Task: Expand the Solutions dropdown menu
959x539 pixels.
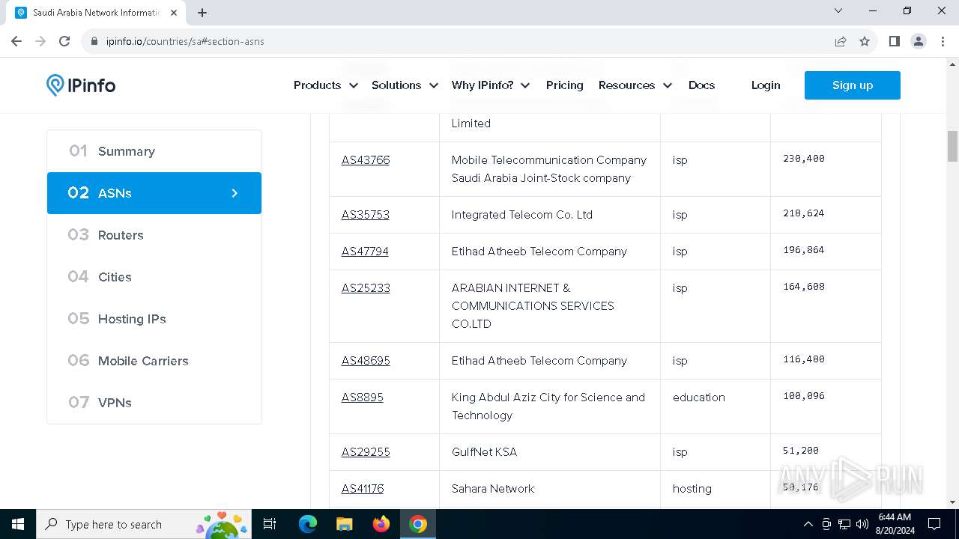Action: tap(405, 85)
